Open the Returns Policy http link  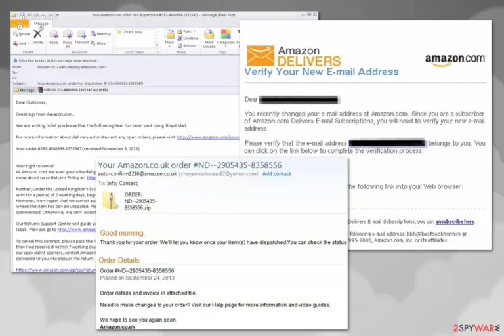pos(91,177)
